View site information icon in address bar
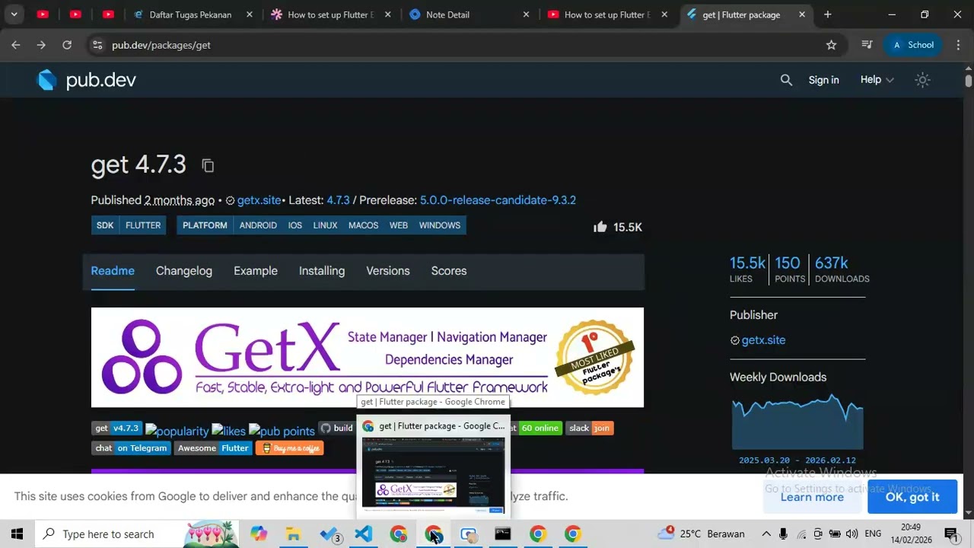 coord(97,45)
